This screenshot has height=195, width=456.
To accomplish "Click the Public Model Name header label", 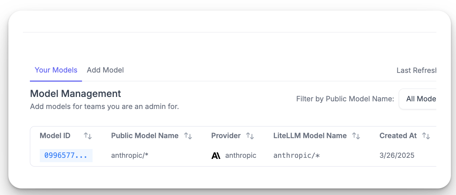I will [145, 136].
